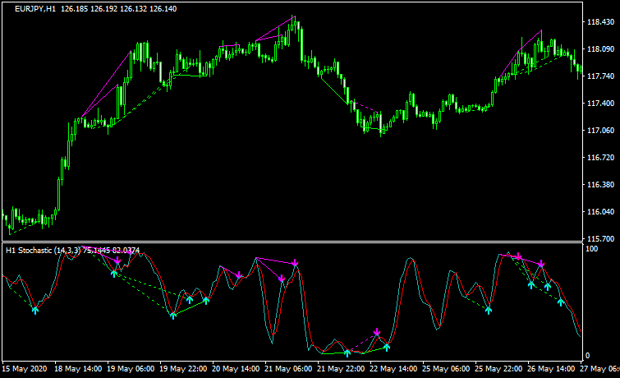Select the leftmost magenta down arrow signal
The width and height of the screenshot is (620, 378).
(117, 261)
